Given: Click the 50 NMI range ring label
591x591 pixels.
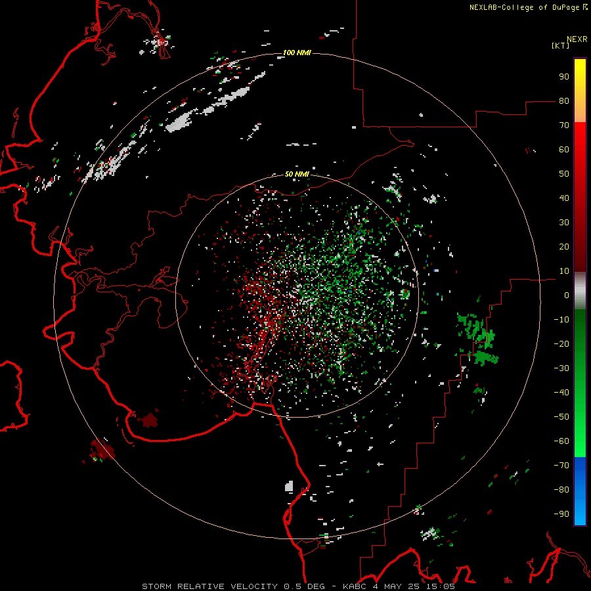Looking at the screenshot, I should [297, 174].
